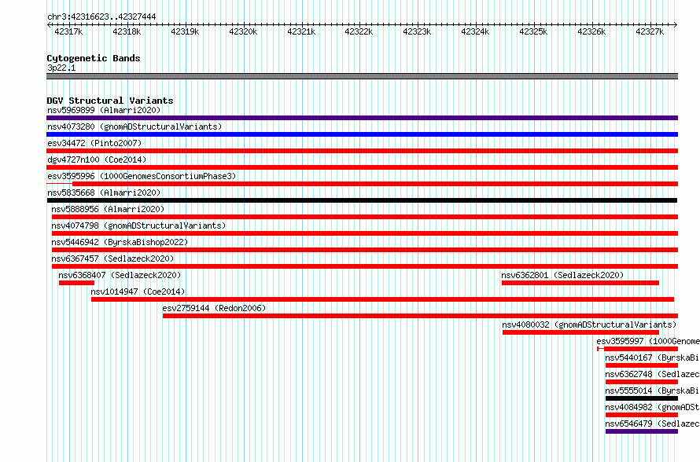Click the red nsv4080032 variant bar
Screen dimensions: 700x462
click(580, 332)
